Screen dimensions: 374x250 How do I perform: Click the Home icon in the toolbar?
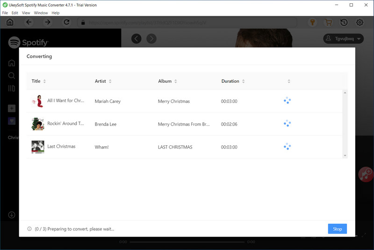click(10, 22)
